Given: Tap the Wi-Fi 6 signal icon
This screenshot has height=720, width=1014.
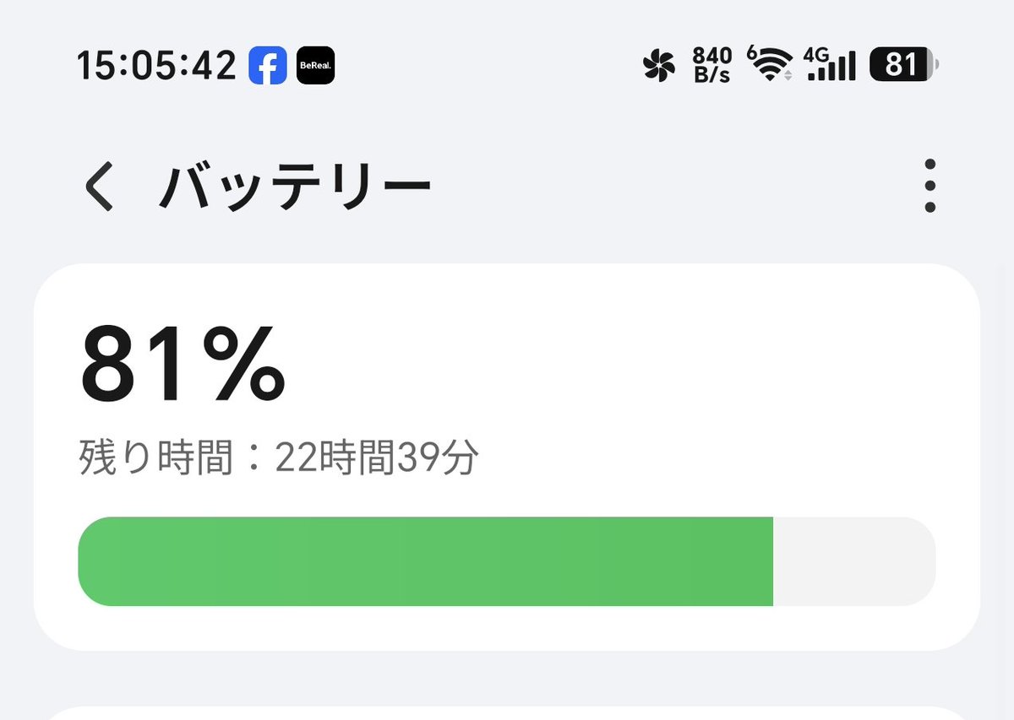Looking at the screenshot, I should [x=770, y=64].
